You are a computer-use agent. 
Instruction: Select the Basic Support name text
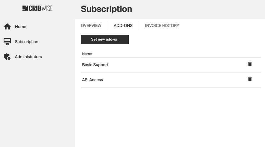(95, 65)
